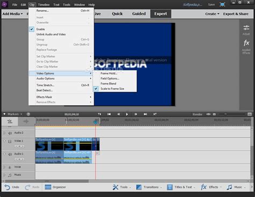Click the Save button
255x197 pixels.
pyautogui.click(x=211, y=5)
